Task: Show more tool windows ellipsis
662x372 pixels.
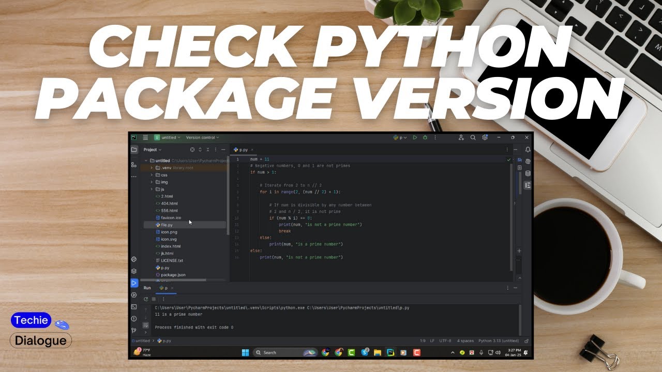Action: click(134, 177)
